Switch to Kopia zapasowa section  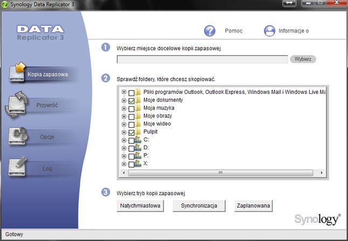[x=48, y=74]
